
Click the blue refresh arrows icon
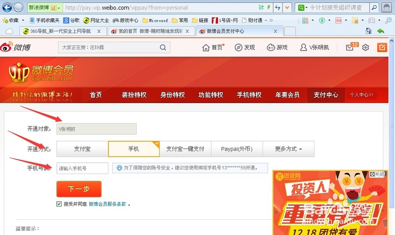[278, 7]
